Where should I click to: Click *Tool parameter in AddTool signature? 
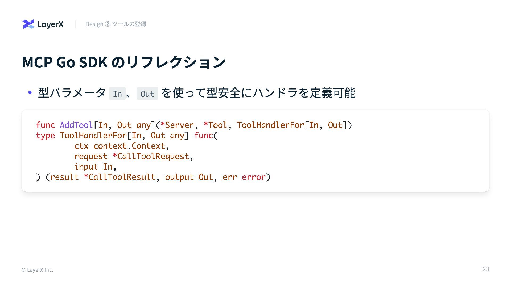(215, 125)
